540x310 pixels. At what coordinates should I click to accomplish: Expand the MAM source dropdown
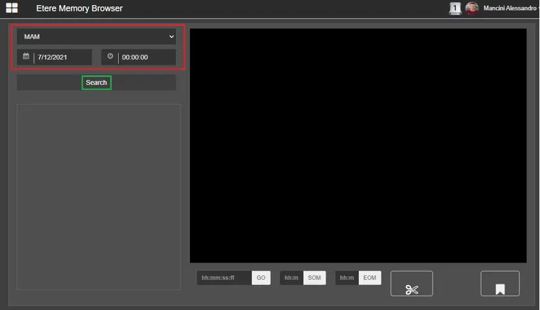pos(96,37)
